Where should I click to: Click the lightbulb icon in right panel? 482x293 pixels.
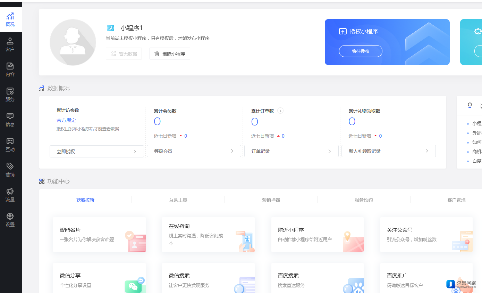click(x=470, y=105)
